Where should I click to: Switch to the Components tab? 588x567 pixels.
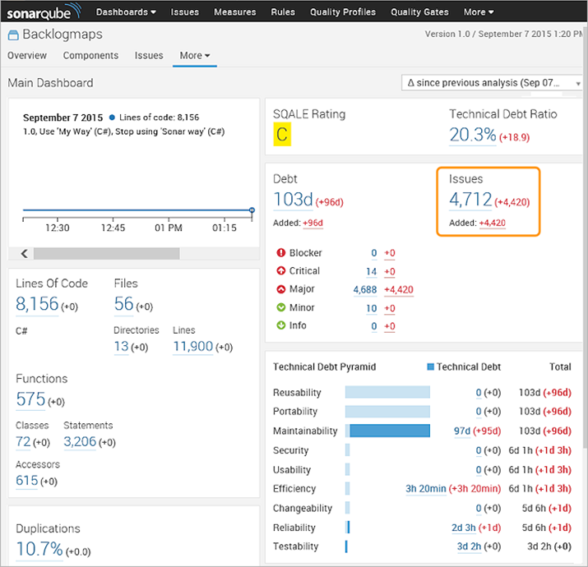(x=90, y=56)
